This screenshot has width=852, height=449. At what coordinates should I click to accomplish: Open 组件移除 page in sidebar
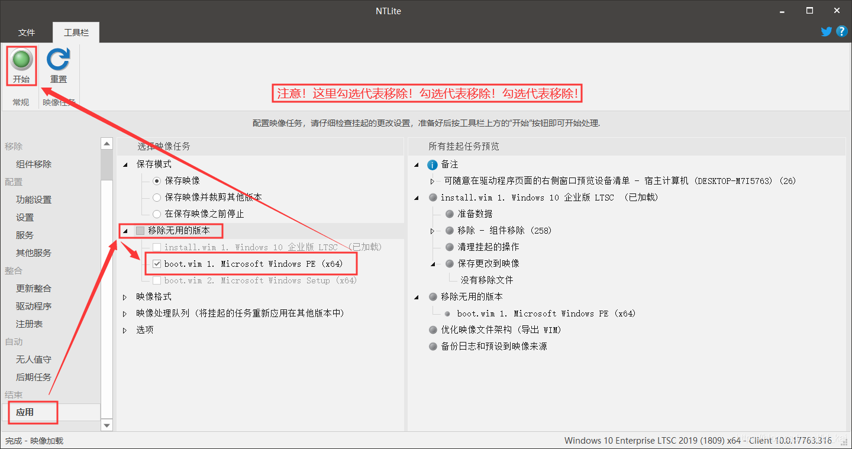(x=34, y=164)
